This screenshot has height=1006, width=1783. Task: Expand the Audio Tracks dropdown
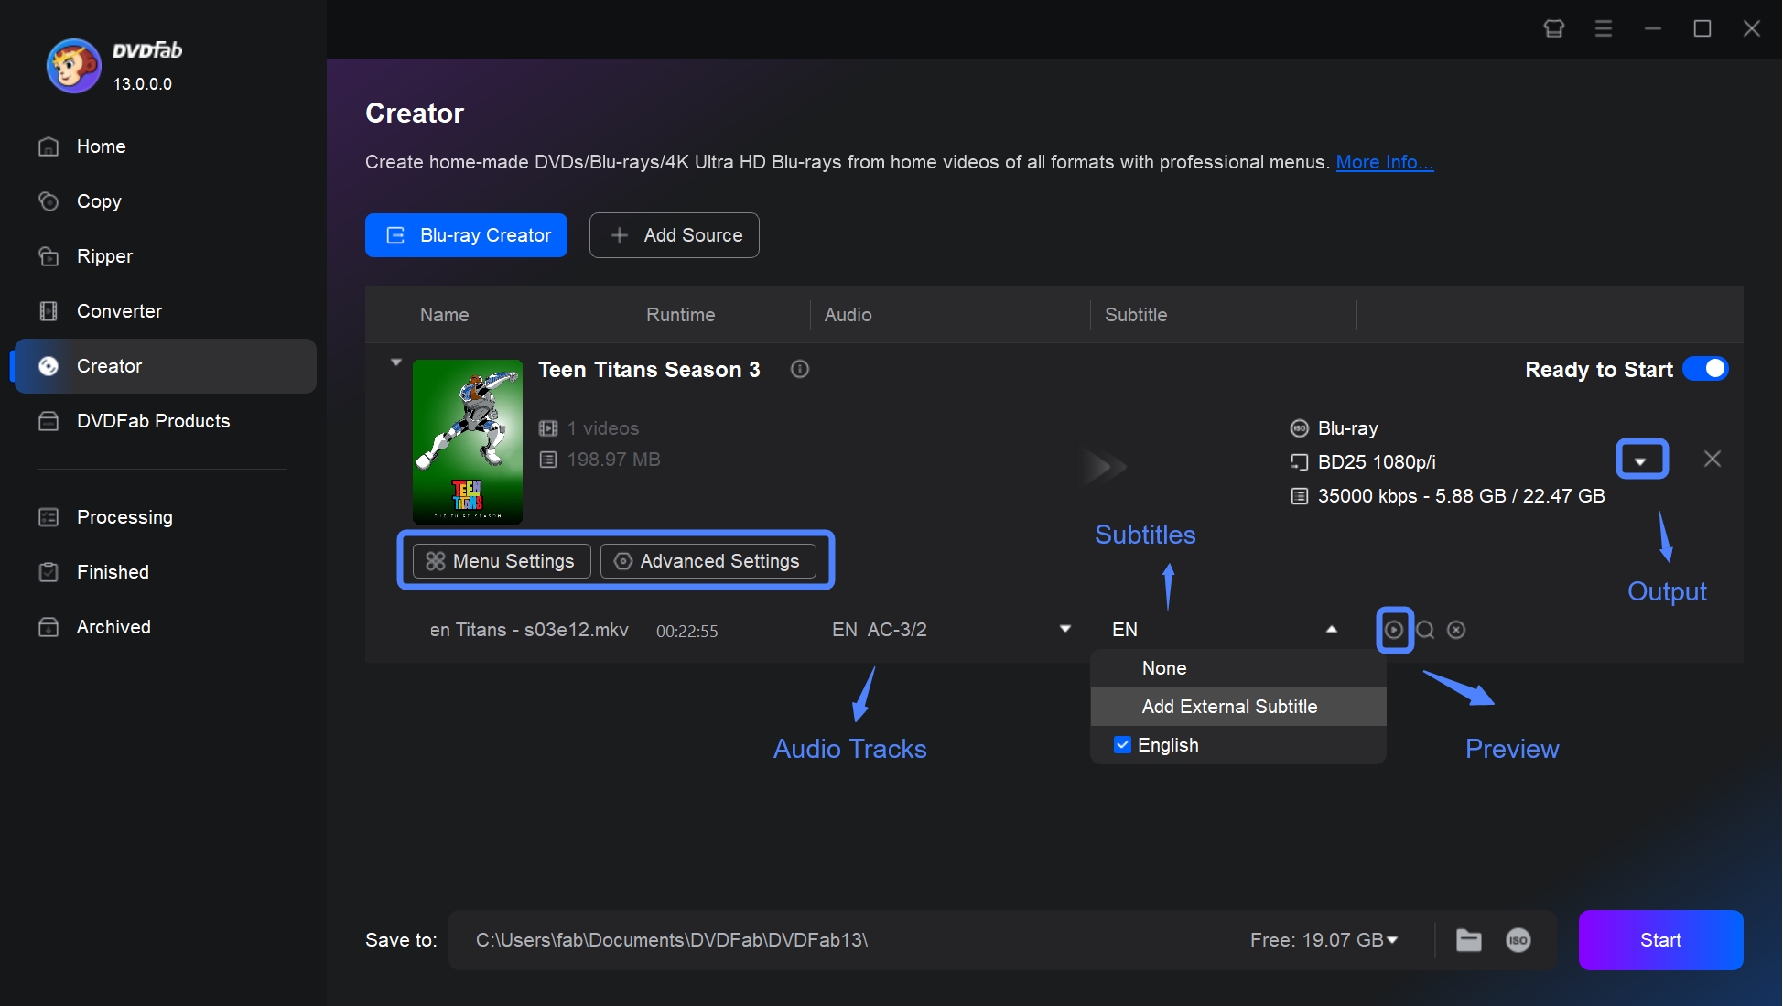[1065, 630]
